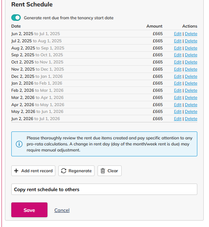Viewport: 209px width, 227px height.
Task: Click the Regenerate button label
Action: click(80, 171)
